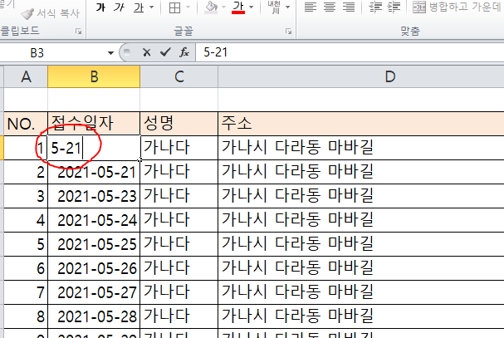The width and height of the screenshot is (504, 338).
Task: Apply red font color (가)
Action: (x=238, y=7)
